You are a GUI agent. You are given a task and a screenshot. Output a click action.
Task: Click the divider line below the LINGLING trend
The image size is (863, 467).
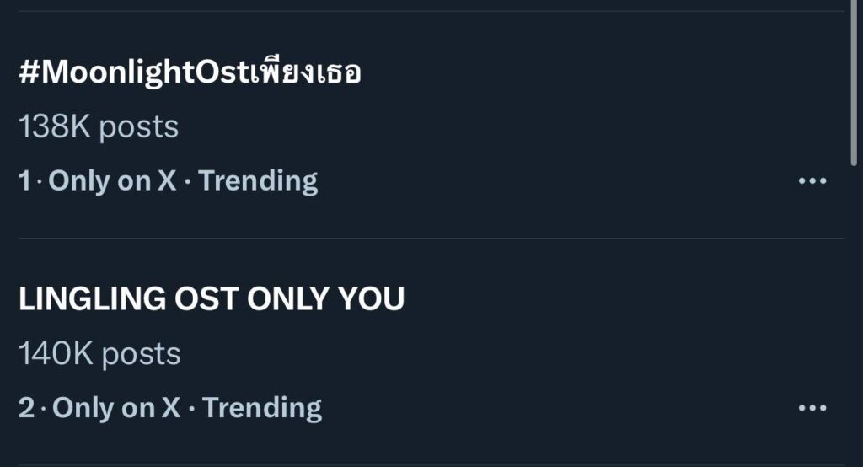click(x=430, y=464)
